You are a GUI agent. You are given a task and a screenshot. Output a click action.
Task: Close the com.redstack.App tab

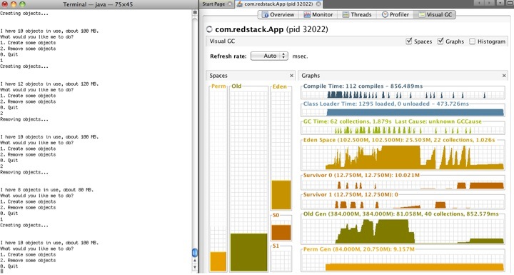[x=318, y=4]
